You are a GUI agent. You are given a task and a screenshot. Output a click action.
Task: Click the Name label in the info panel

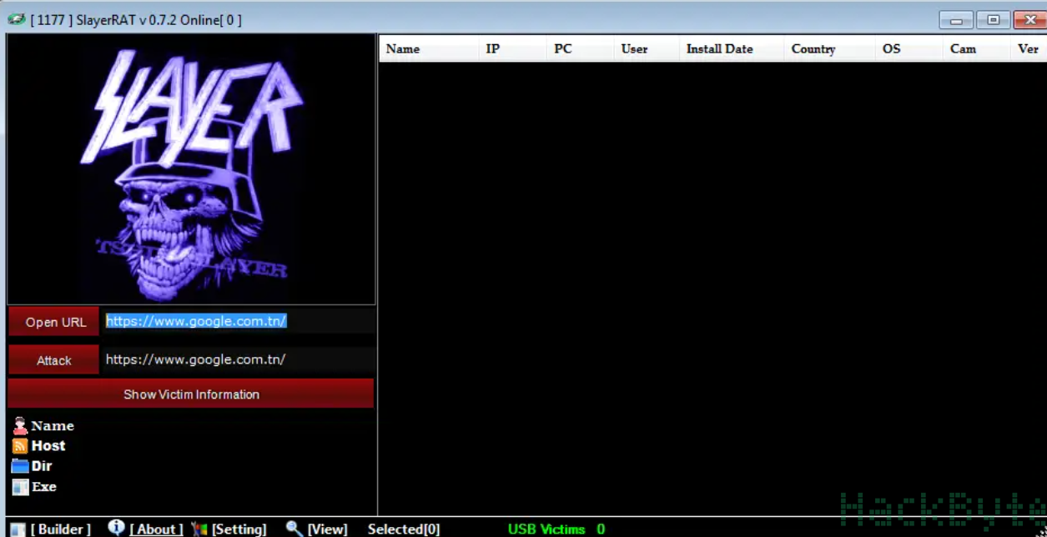53,426
